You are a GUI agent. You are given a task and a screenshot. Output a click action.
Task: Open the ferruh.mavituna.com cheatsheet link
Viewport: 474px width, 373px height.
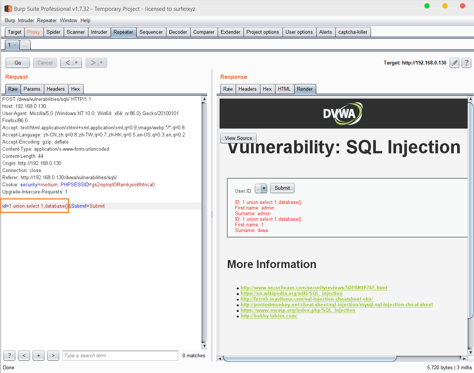click(307, 299)
